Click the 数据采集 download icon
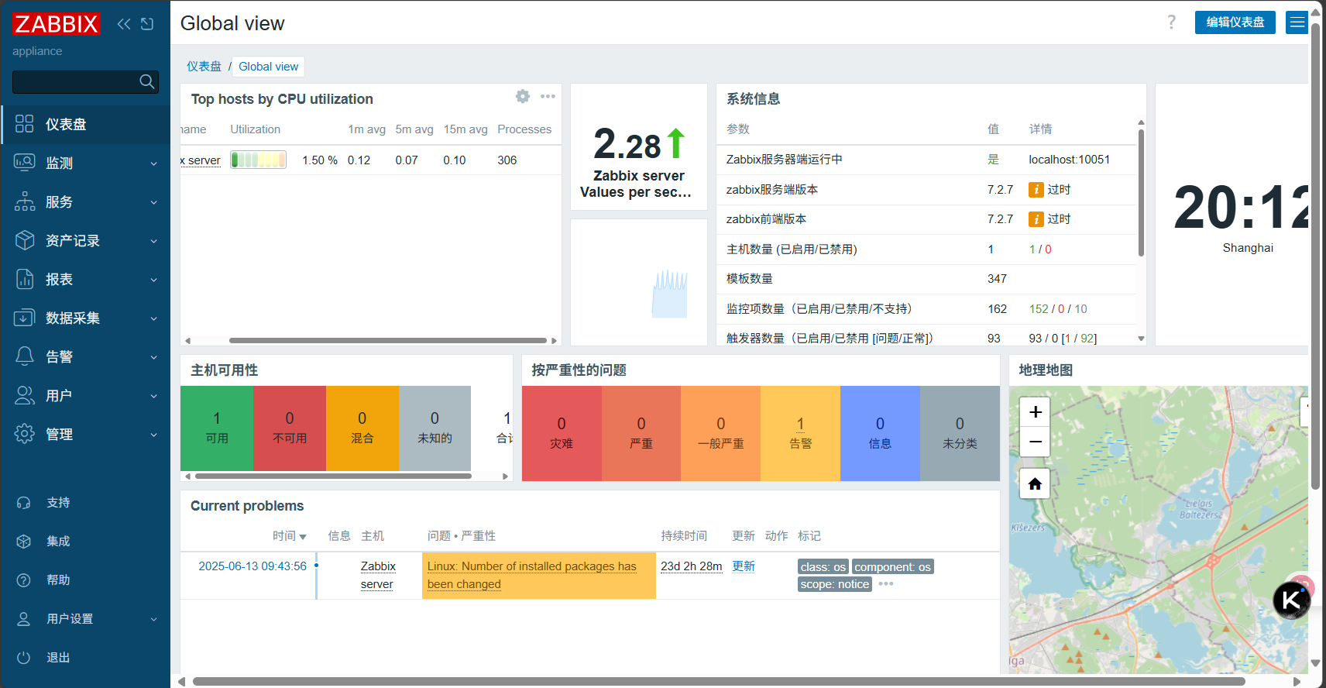The height and width of the screenshot is (688, 1326). point(25,318)
